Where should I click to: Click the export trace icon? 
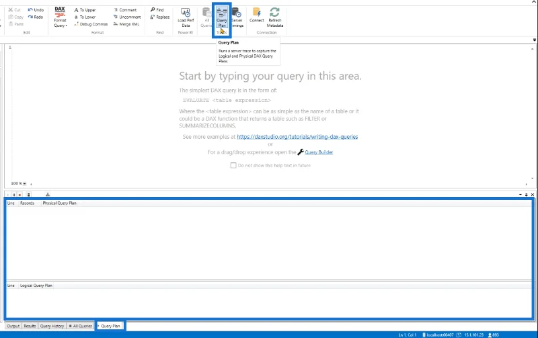tap(48, 194)
